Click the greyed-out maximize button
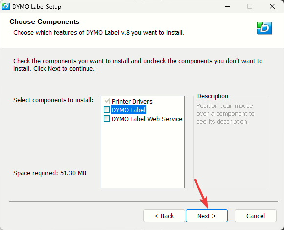Image resolution: width=284 pixels, height=230 pixels. pos(250,6)
